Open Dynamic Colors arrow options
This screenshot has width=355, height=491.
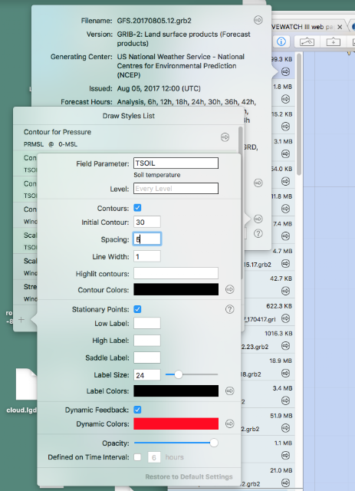point(230,423)
